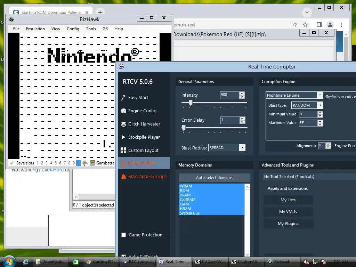Viewport: 356px width, 267px height.
Task: Click the BizHawk window title icon
Action: [11, 19]
